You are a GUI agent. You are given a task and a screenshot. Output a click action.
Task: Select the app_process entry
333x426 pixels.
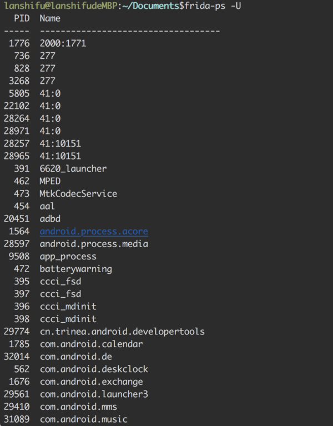68,257
